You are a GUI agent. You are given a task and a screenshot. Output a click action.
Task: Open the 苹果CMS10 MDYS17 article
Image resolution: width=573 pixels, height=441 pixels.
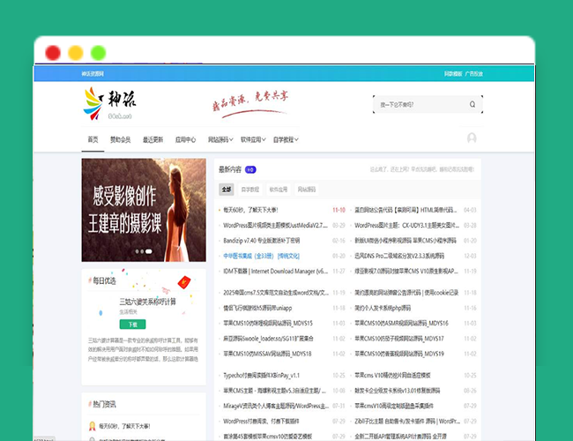399,339
